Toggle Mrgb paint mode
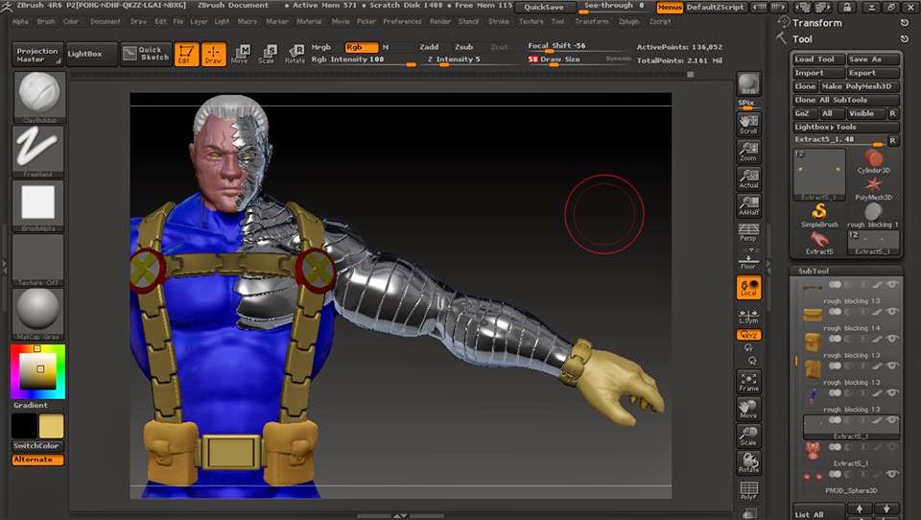This screenshot has width=921, height=520. click(321, 47)
